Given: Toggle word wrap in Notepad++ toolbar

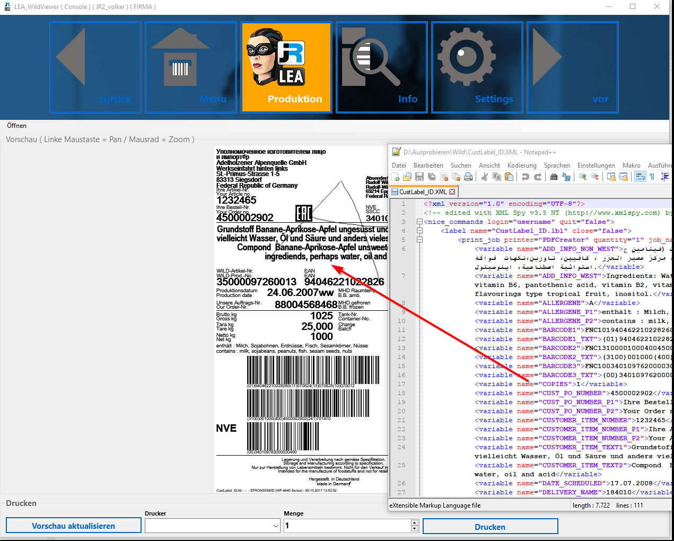Looking at the screenshot, I should click(640, 177).
